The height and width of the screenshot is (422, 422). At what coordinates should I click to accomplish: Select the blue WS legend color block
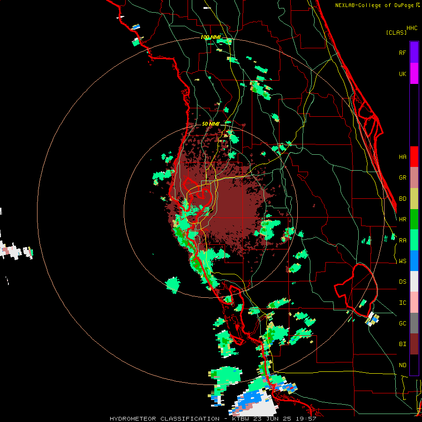point(414,261)
